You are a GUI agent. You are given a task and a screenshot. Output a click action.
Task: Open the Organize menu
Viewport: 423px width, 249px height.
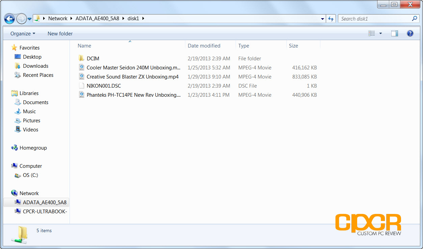23,33
